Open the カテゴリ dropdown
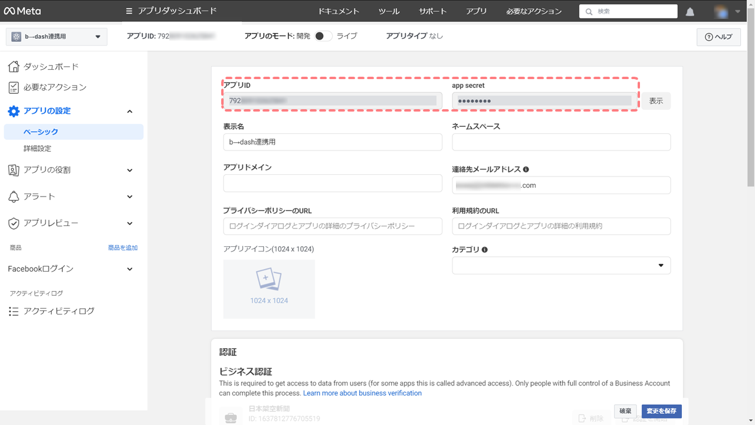 (561, 266)
